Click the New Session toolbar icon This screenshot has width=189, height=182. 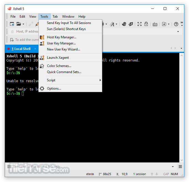click(12, 24)
